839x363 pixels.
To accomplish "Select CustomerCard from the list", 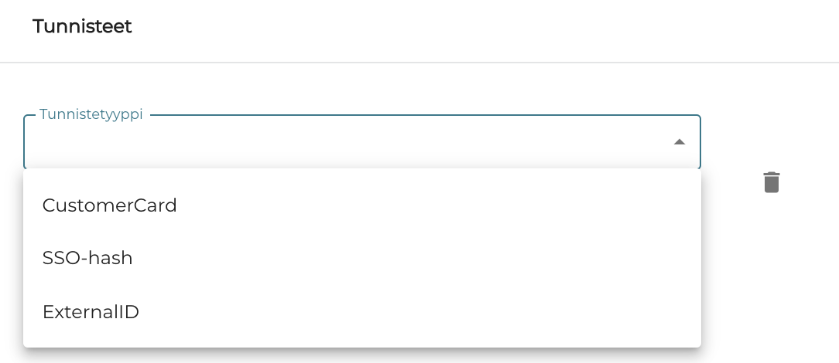I will tap(110, 205).
